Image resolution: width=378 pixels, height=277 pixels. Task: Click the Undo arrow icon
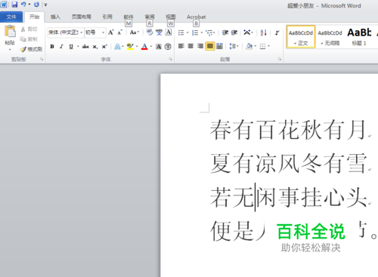point(23,5)
